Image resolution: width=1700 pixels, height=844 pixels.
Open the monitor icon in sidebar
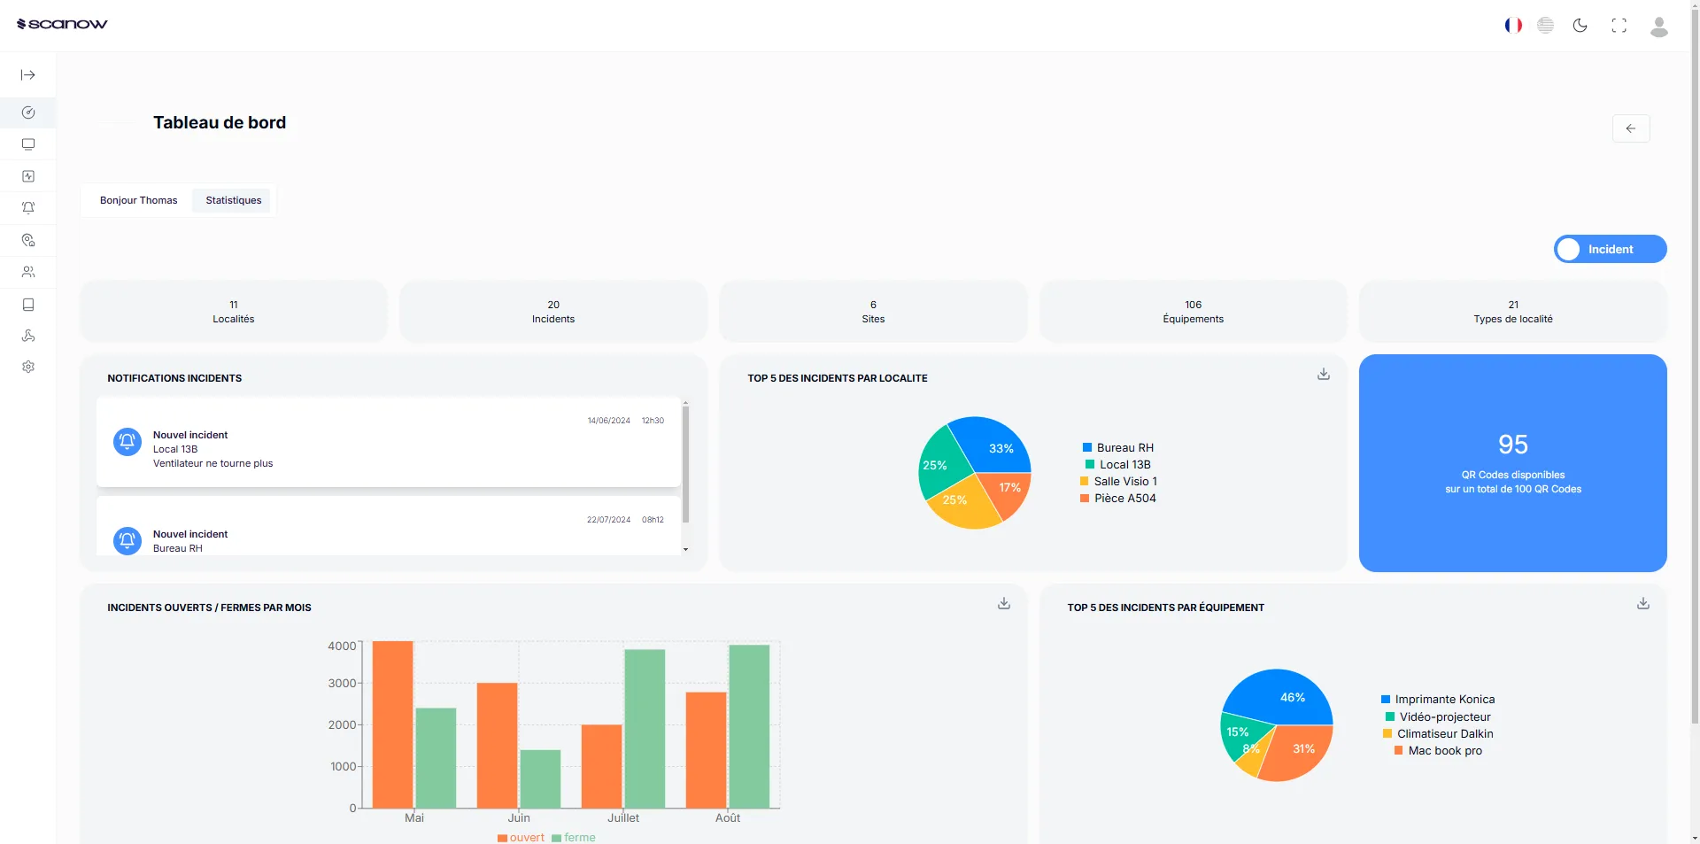point(27,144)
